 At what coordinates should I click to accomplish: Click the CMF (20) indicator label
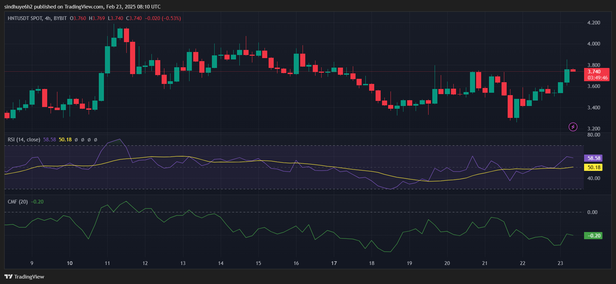click(18, 202)
